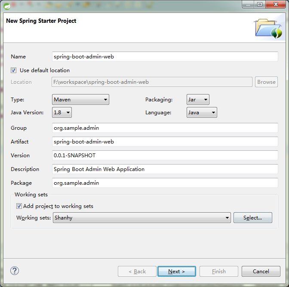
Task: Click the Select... working sets button
Action: point(253,218)
